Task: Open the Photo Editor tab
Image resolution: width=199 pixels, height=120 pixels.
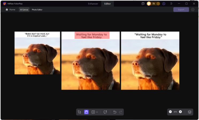Action: coord(37,10)
